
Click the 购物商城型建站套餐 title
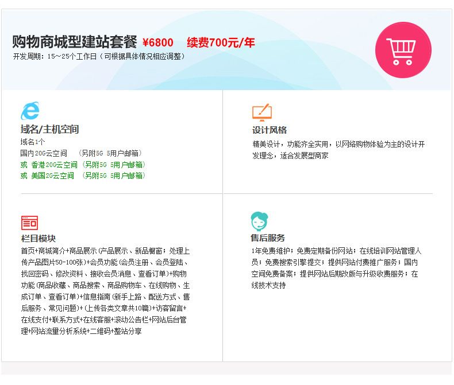pyautogui.click(x=75, y=42)
